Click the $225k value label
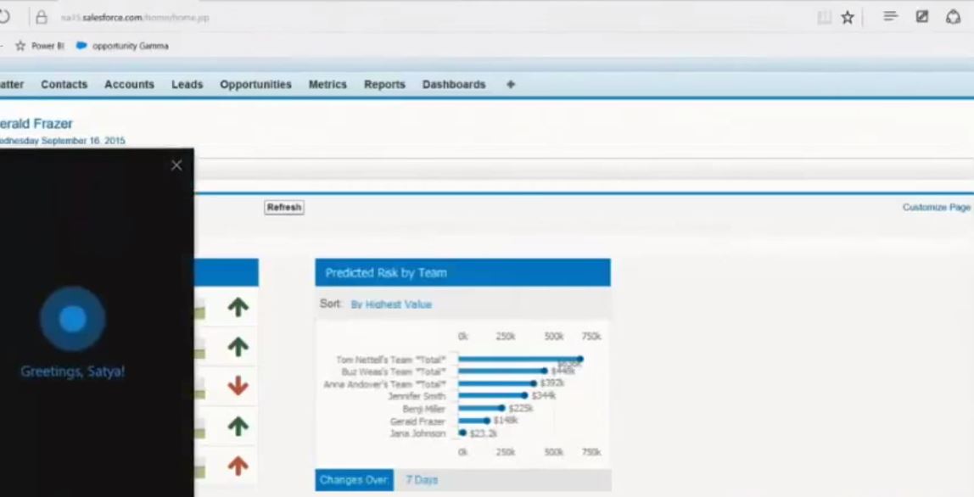The image size is (974, 497). click(521, 408)
